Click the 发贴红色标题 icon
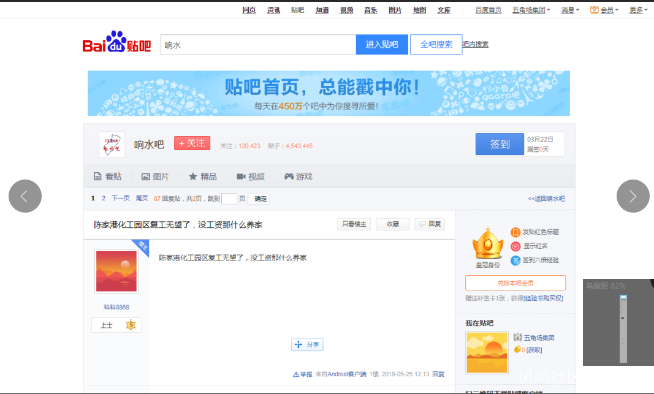 pyautogui.click(x=515, y=232)
